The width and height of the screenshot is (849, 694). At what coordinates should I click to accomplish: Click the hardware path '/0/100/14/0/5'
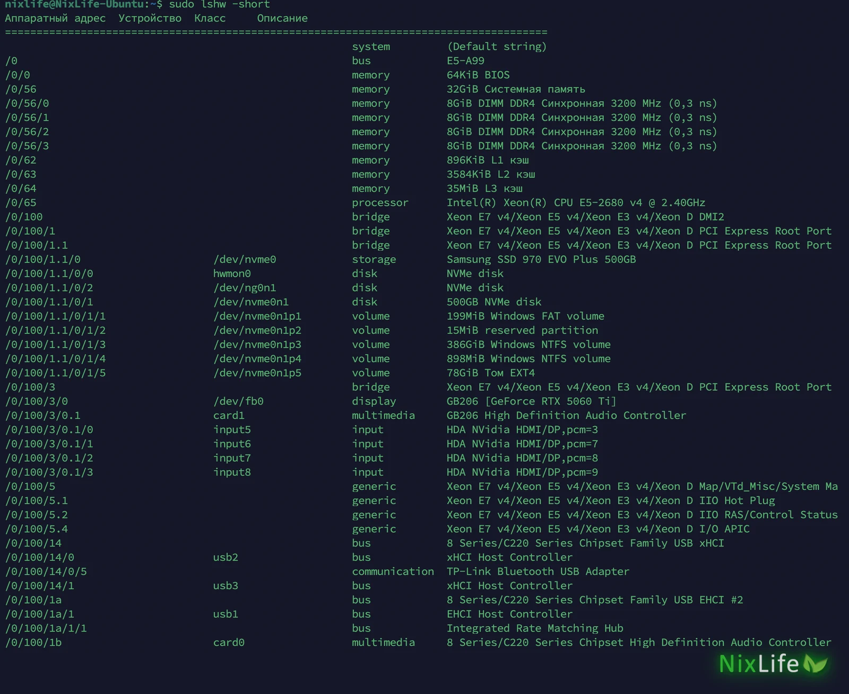46,572
